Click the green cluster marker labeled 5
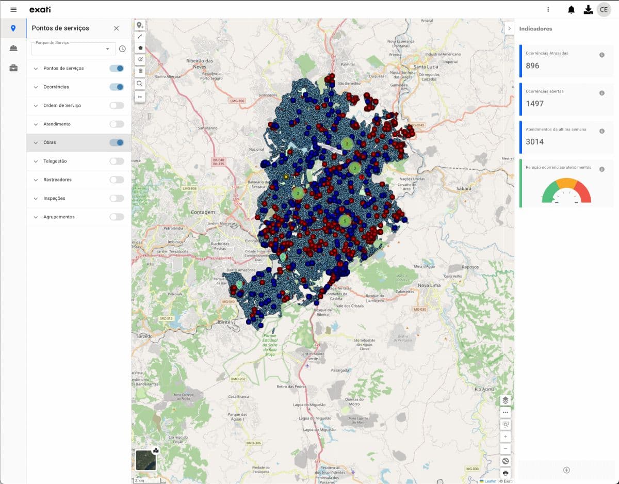The height and width of the screenshot is (484, 619). (345, 221)
